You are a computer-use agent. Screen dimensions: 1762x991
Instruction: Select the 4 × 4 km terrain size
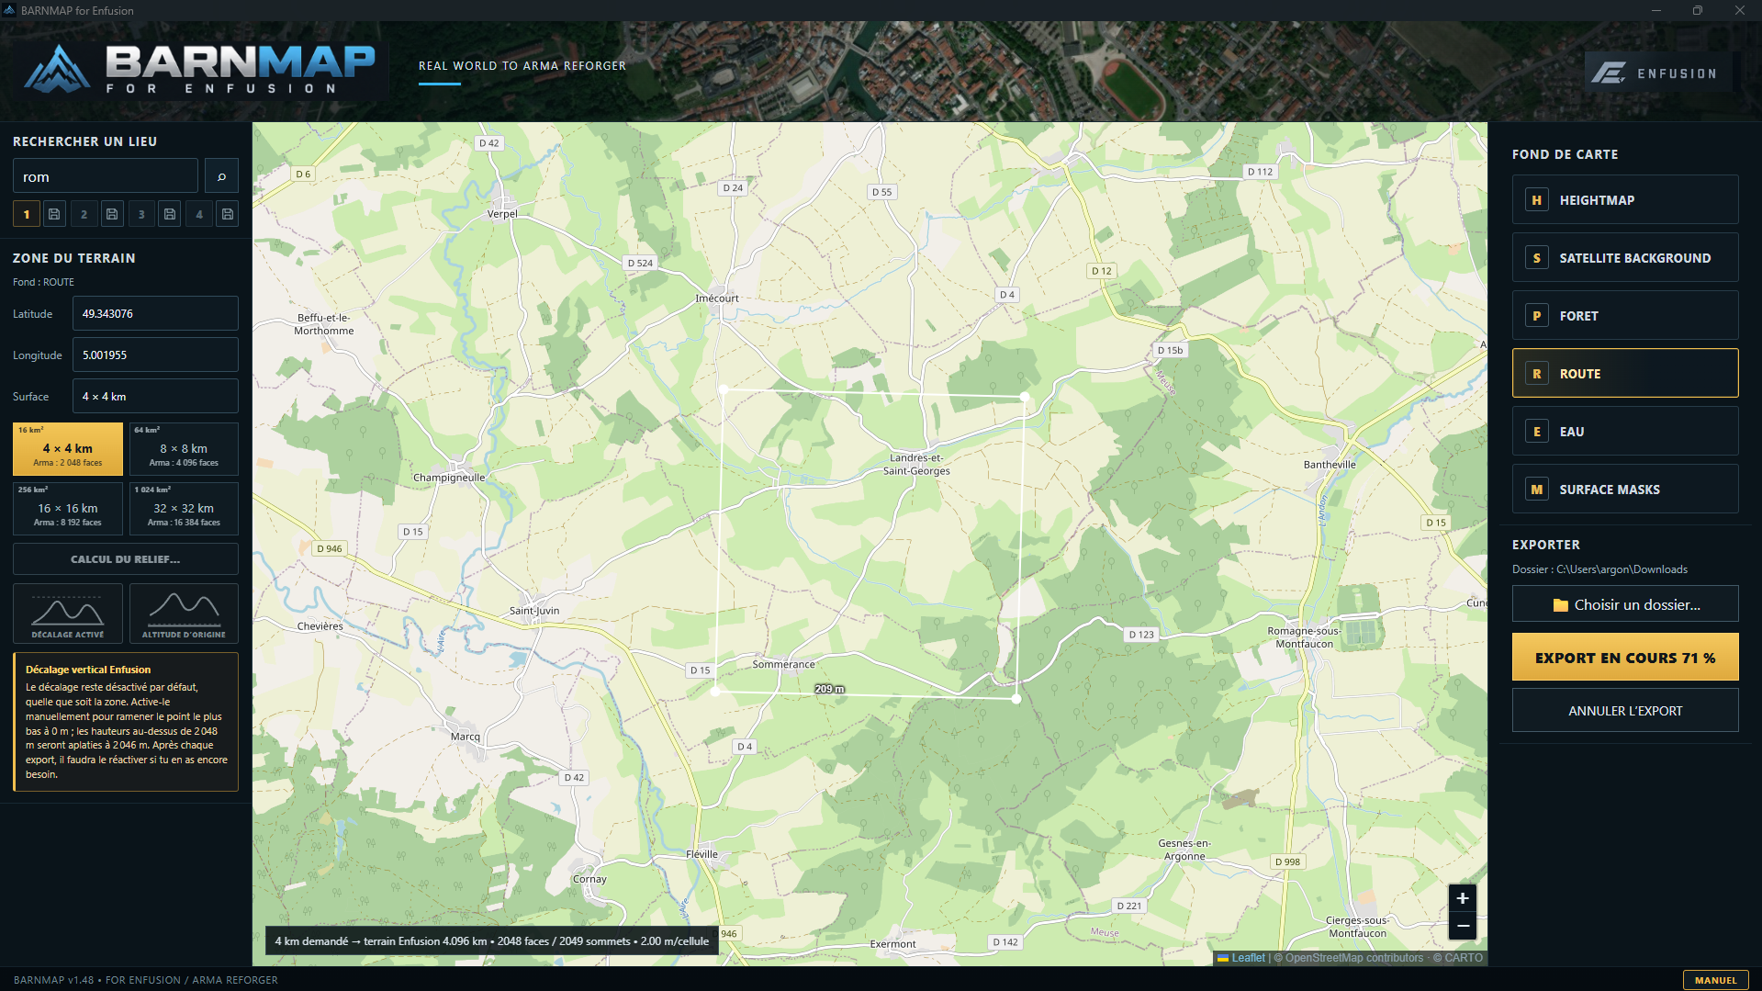[x=68, y=449]
